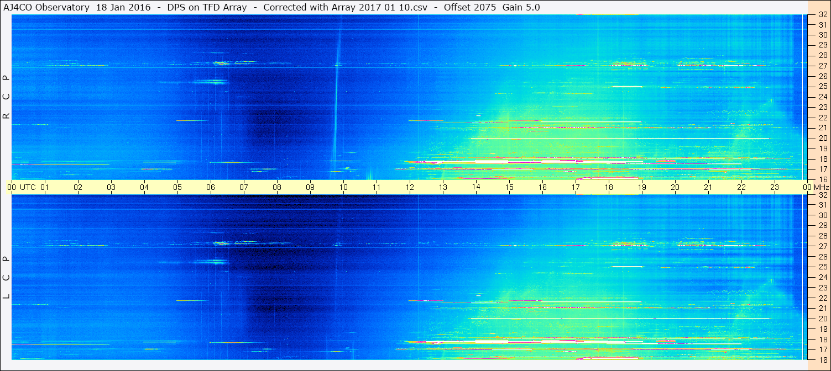831x371 pixels.
Task: Click the 15 hour mark on UTC axis
Action: coord(509,187)
